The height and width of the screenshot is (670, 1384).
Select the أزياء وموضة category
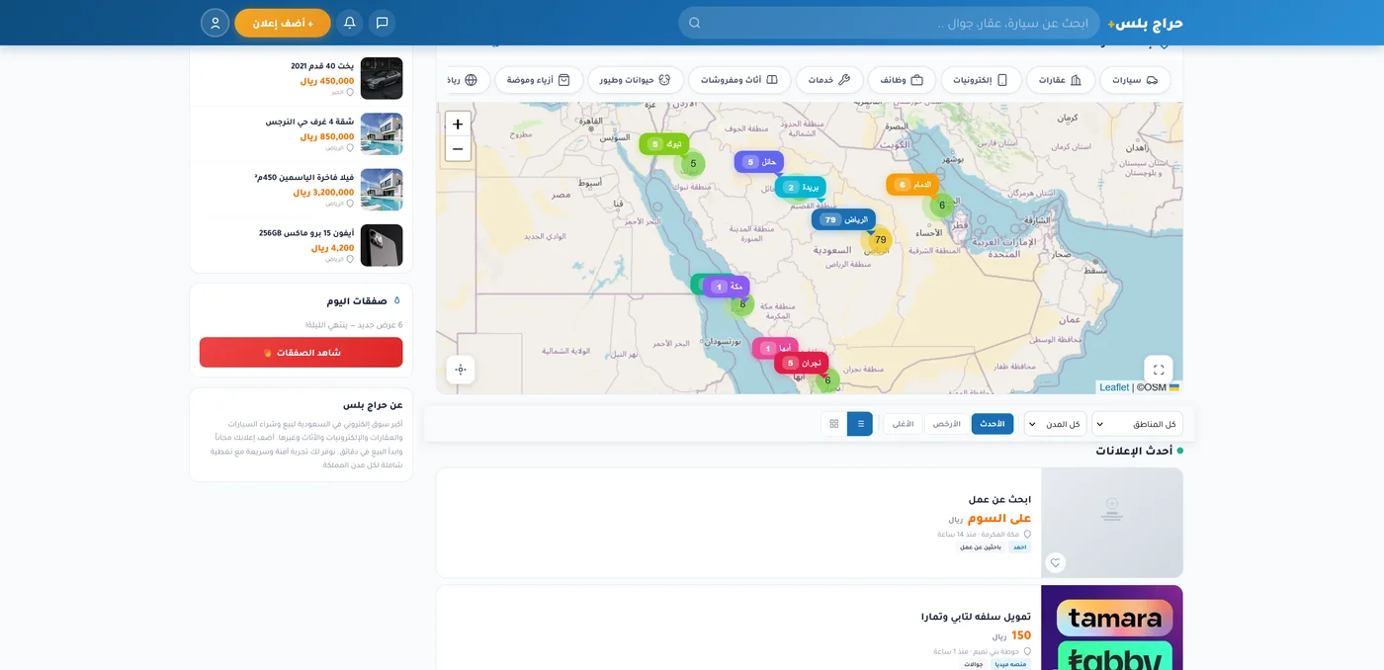(x=539, y=80)
